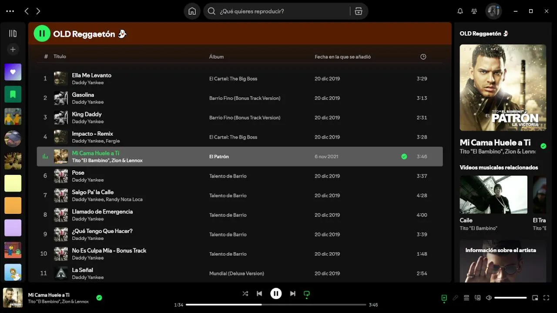Viewport: 557px width, 313px height.
Task: Open the Caile music video thumbnail
Action: [x=493, y=194]
